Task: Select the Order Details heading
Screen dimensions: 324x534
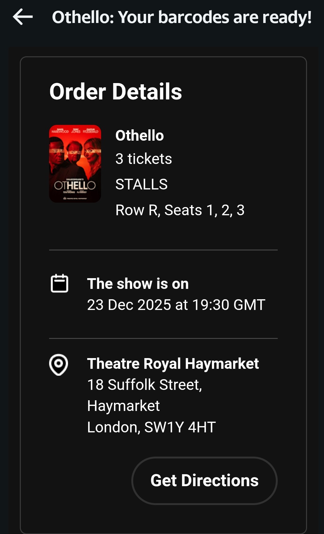Action: (116, 92)
